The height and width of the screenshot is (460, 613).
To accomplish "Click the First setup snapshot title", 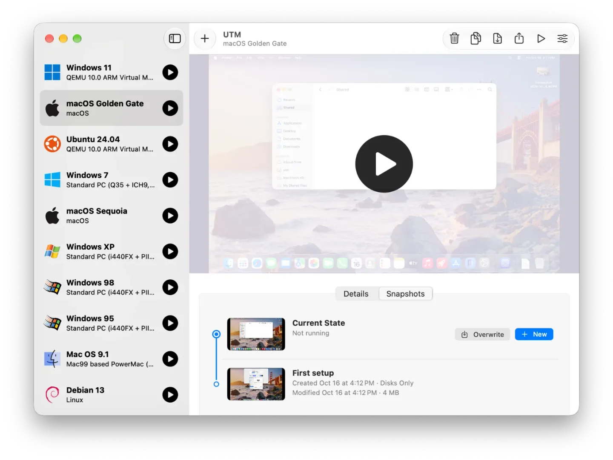I will click(313, 373).
